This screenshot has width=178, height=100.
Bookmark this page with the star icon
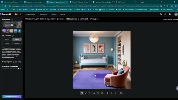[x=167, y=6]
